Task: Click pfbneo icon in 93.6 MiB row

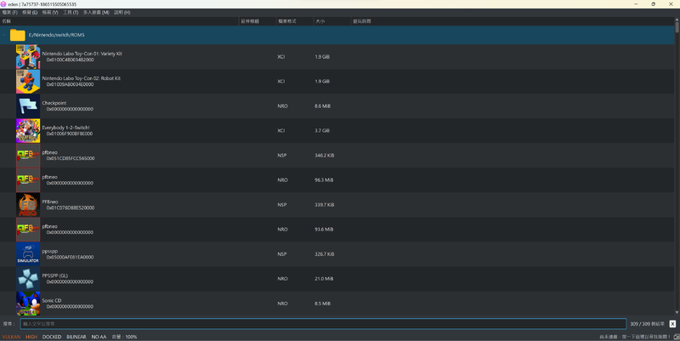Action: (28, 230)
